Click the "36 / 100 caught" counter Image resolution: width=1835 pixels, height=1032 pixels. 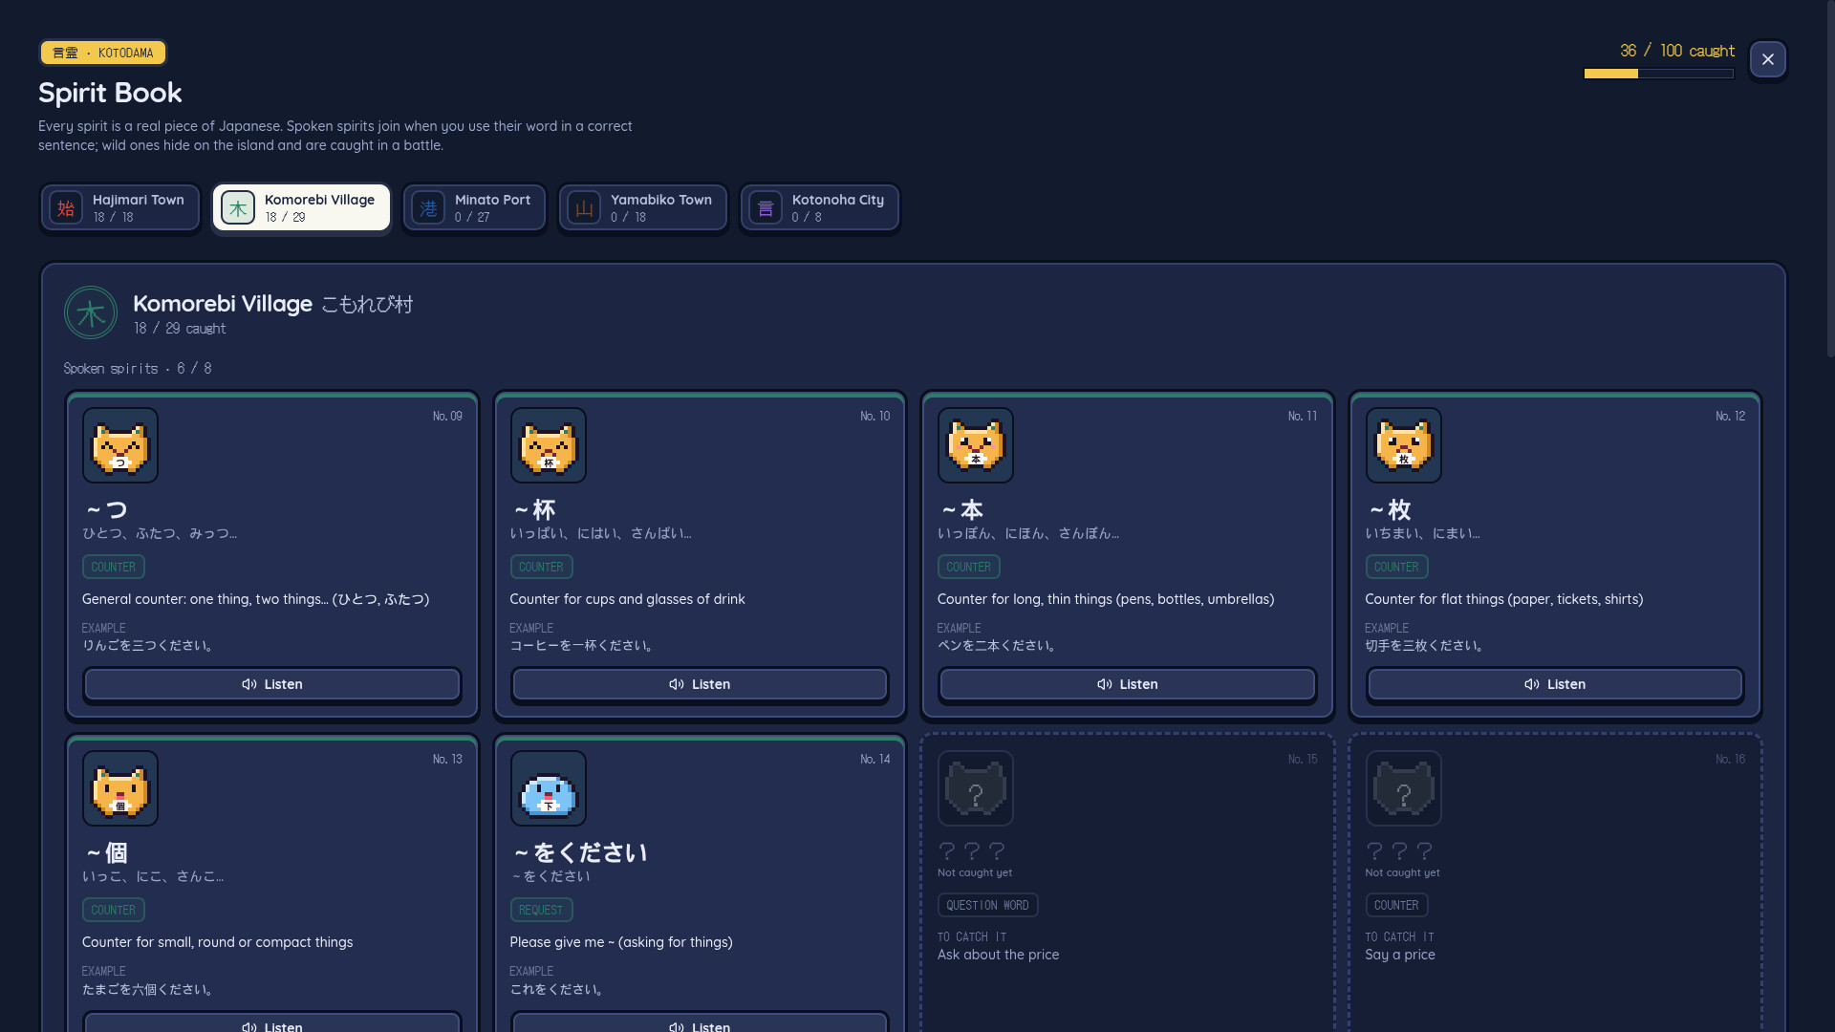pos(1677,51)
